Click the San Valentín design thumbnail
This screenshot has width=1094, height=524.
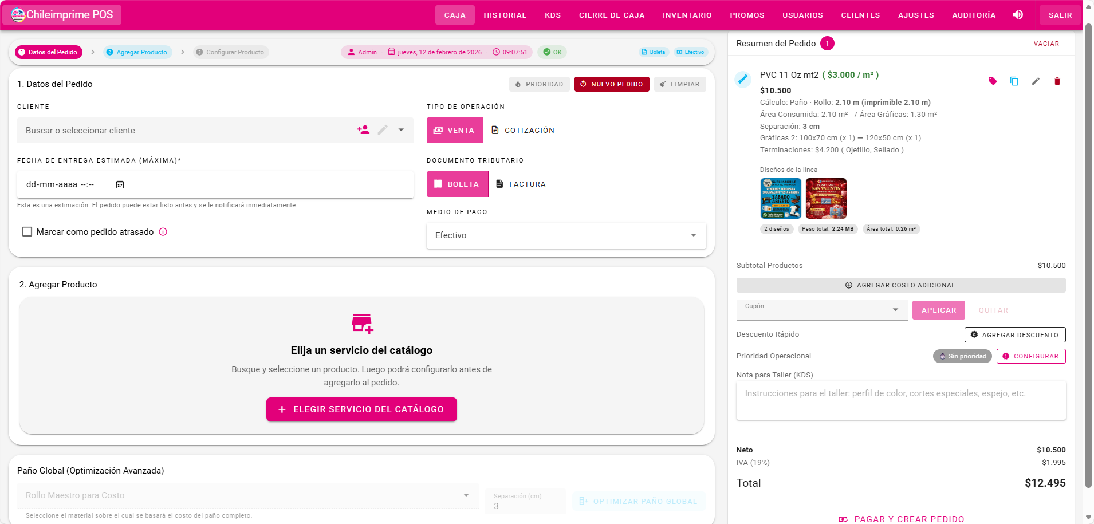pyautogui.click(x=827, y=198)
